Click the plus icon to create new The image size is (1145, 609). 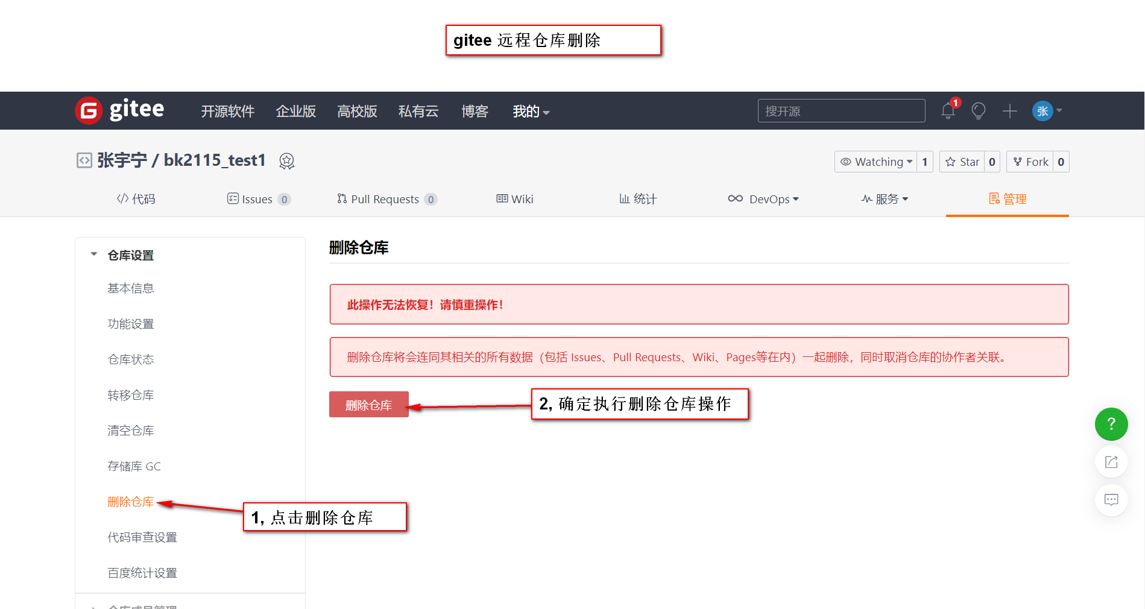tap(1010, 111)
